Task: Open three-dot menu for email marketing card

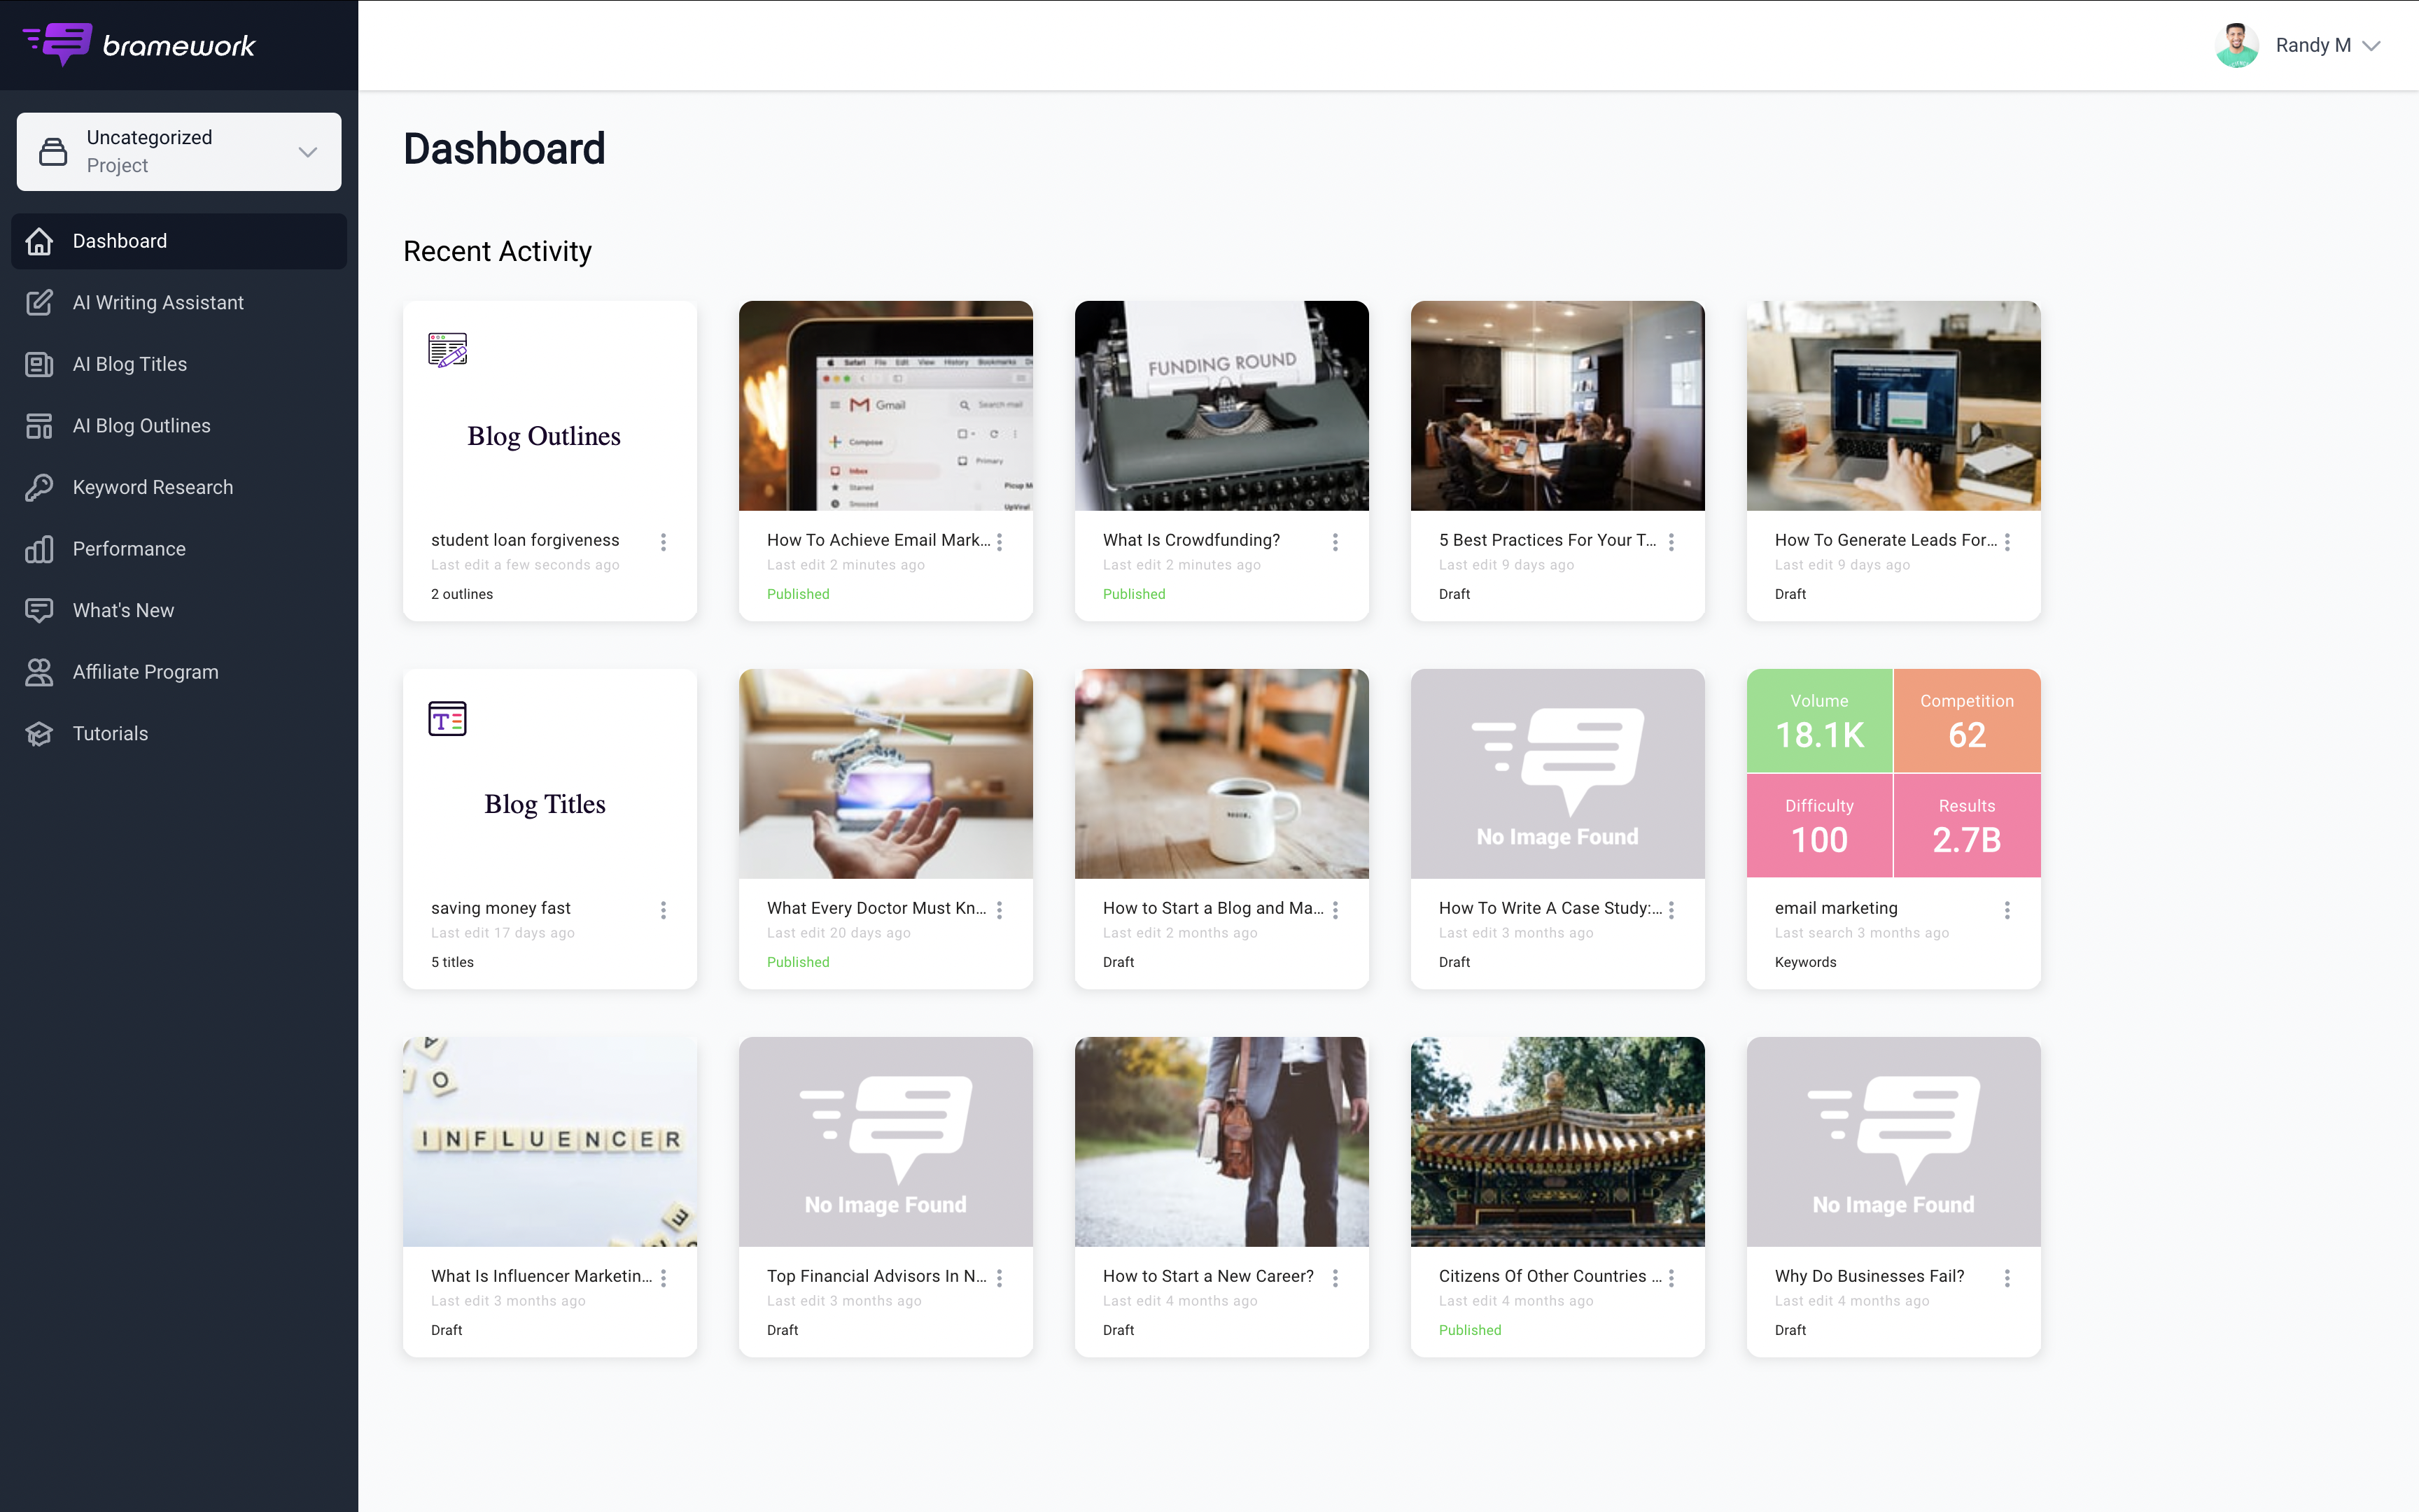Action: (2007, 909)
